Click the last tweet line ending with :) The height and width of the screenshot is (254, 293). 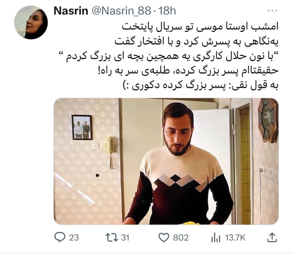pyautogui.click(x=201, y=85)
